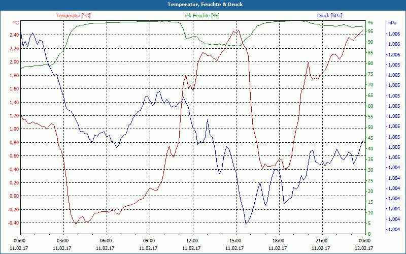The image size is (406, 254).
Task: Click the '55' humidity axis value
Action: coord(370,117)
